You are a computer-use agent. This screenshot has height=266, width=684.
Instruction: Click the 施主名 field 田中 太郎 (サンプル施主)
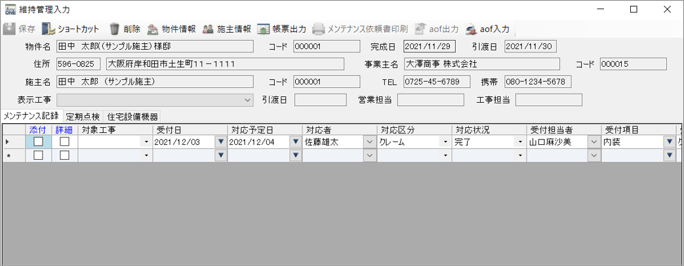pos(155,82)
